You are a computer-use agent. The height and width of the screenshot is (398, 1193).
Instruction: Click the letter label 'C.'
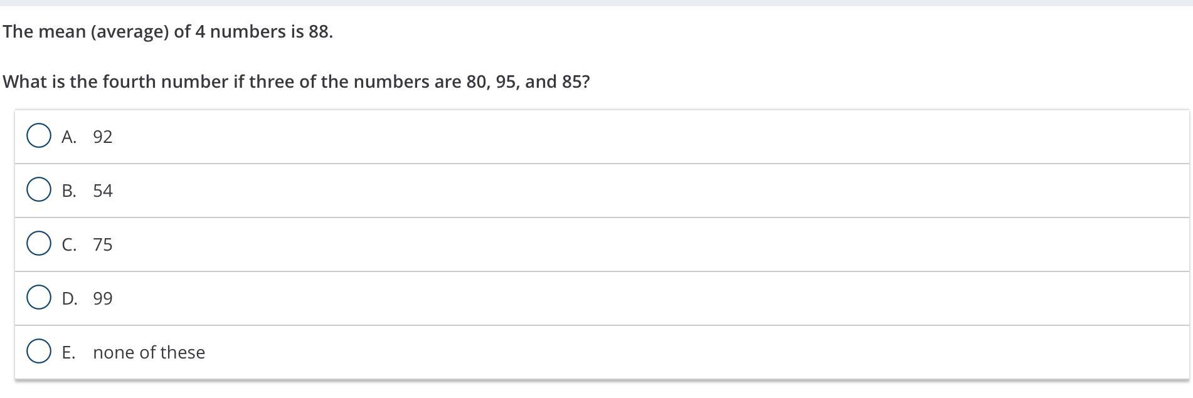[69, 244]
